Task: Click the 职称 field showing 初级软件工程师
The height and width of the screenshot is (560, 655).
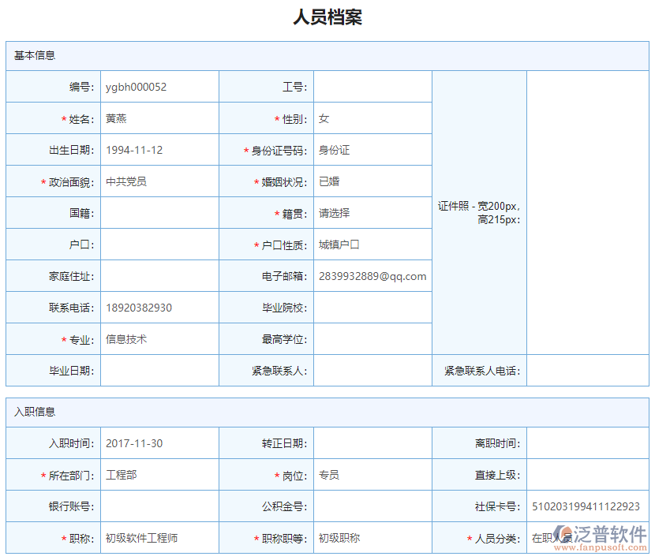Action: coord(158,538)
